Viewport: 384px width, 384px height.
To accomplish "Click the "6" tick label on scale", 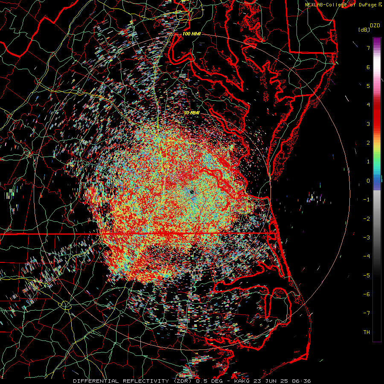I will point(368,67).
